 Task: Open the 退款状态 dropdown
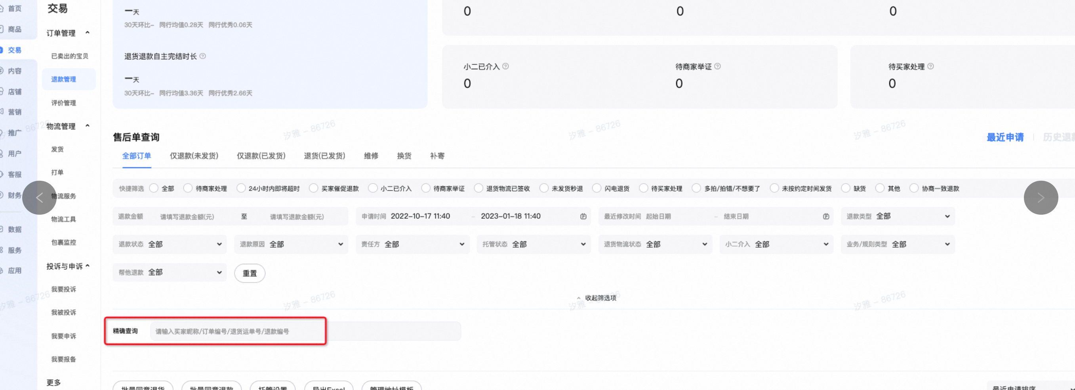pyautogui.click(x=170, y=244)
